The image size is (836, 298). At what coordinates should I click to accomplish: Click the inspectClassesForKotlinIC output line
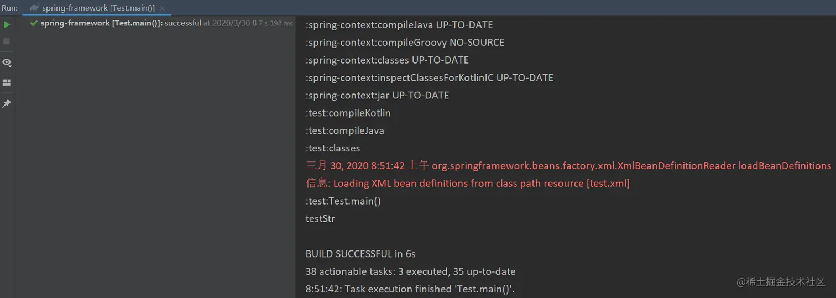(430, 78)
